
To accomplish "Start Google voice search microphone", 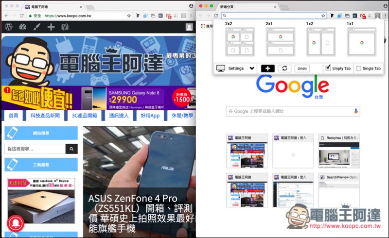I will pos(356,111).
